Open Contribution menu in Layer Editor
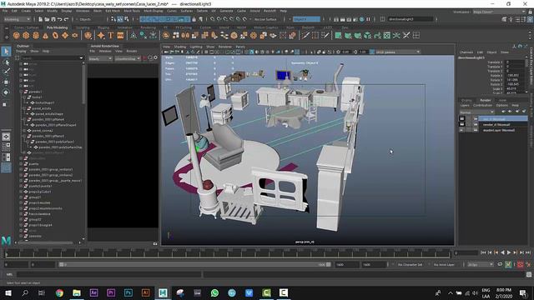 click(x=482, y=106)
